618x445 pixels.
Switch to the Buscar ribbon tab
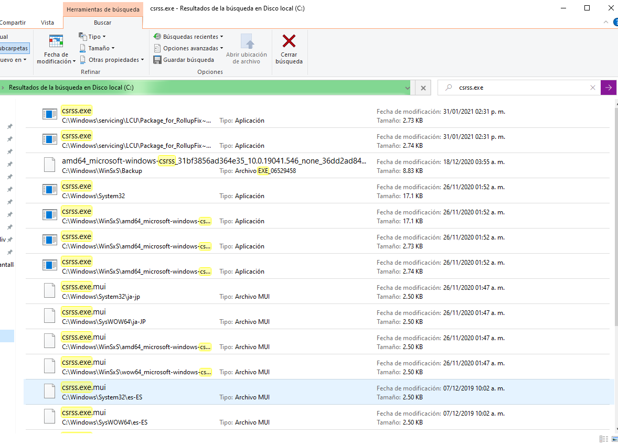(x=102, y=23)
